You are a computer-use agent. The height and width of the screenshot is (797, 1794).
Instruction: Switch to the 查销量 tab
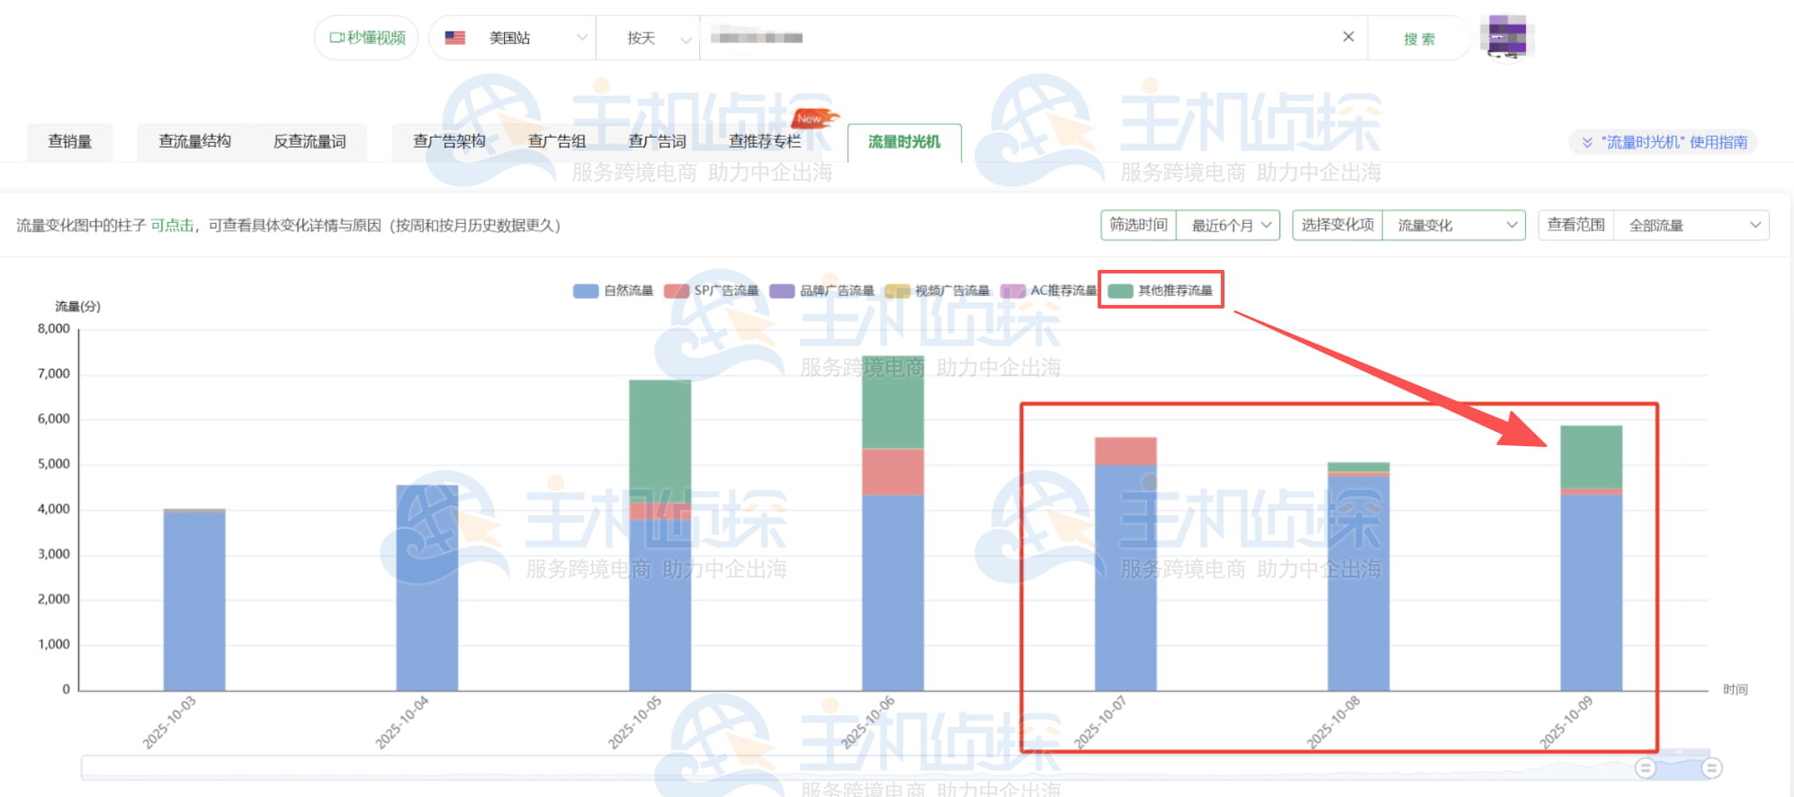tap(70, 141)
